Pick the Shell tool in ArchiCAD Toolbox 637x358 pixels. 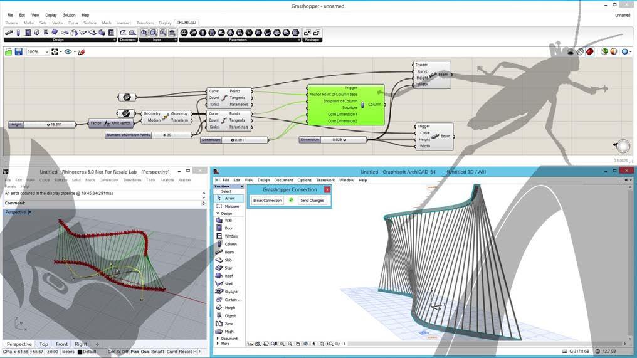point(229,283)
